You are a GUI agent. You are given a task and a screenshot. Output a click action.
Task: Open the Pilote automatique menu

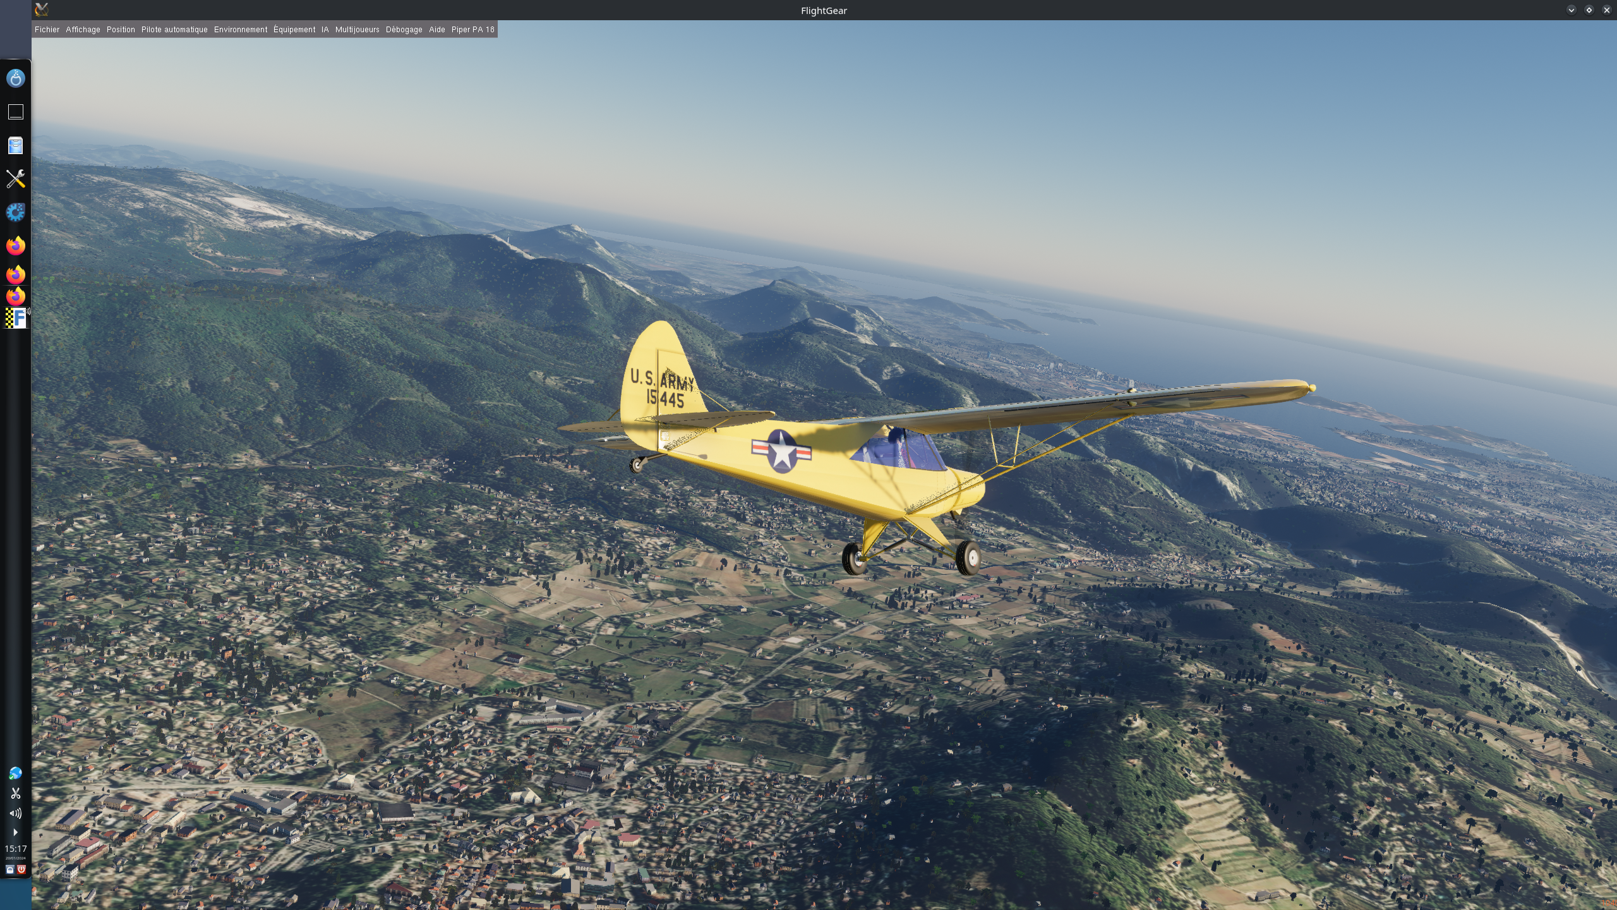(174, 30)
